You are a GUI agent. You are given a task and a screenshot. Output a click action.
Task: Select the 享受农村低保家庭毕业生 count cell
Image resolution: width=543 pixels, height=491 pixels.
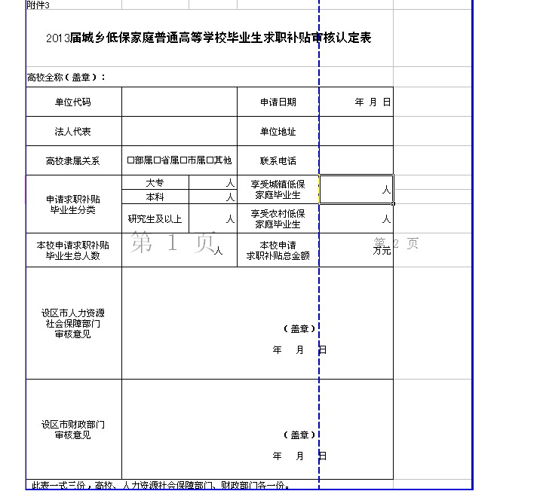(356, 218)
